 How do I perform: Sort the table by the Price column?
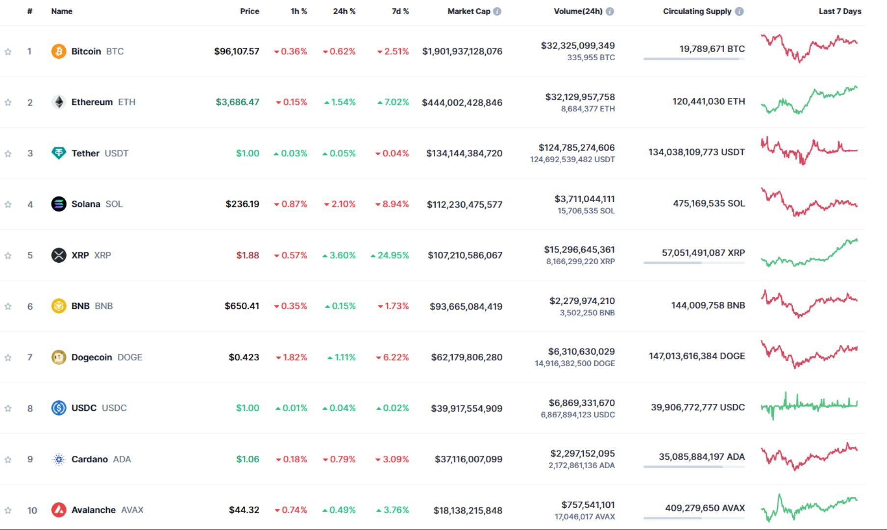(x=250, y=11)
